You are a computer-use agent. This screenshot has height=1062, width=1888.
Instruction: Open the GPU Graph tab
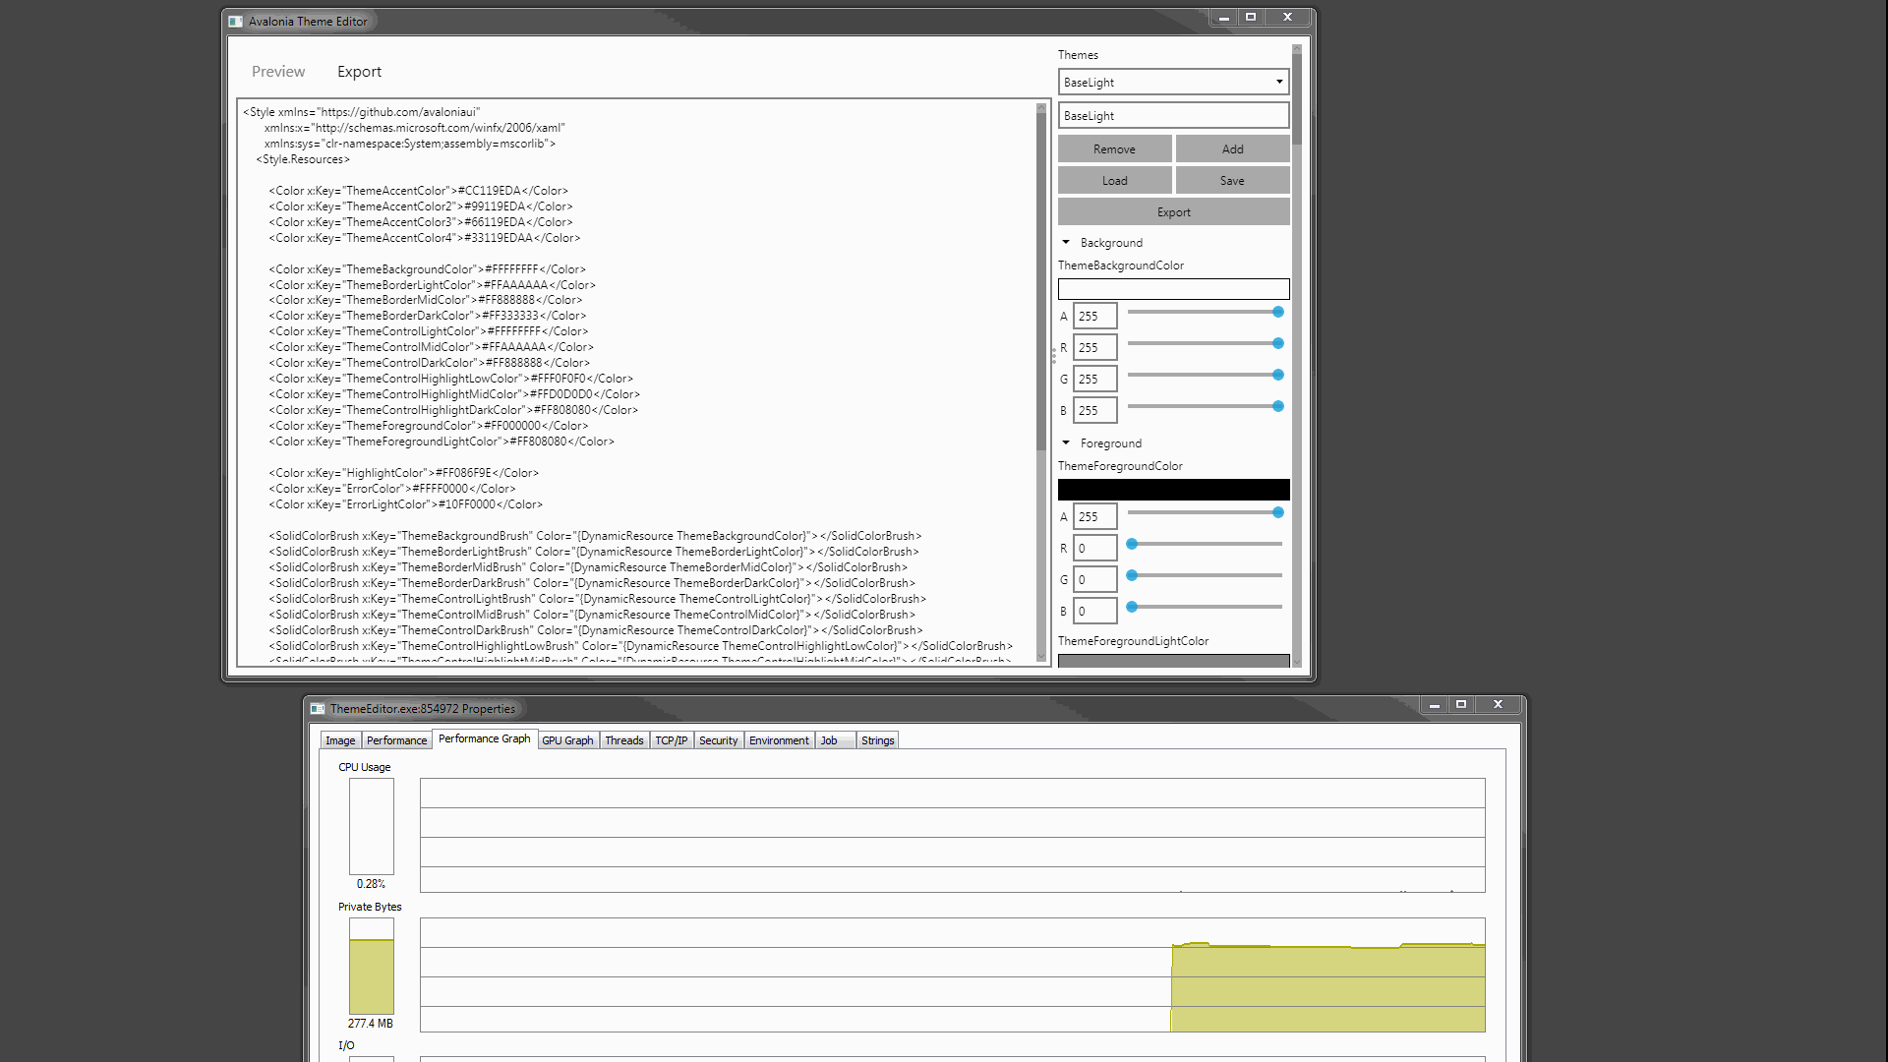pyautogui.click(x=567, y=739)
